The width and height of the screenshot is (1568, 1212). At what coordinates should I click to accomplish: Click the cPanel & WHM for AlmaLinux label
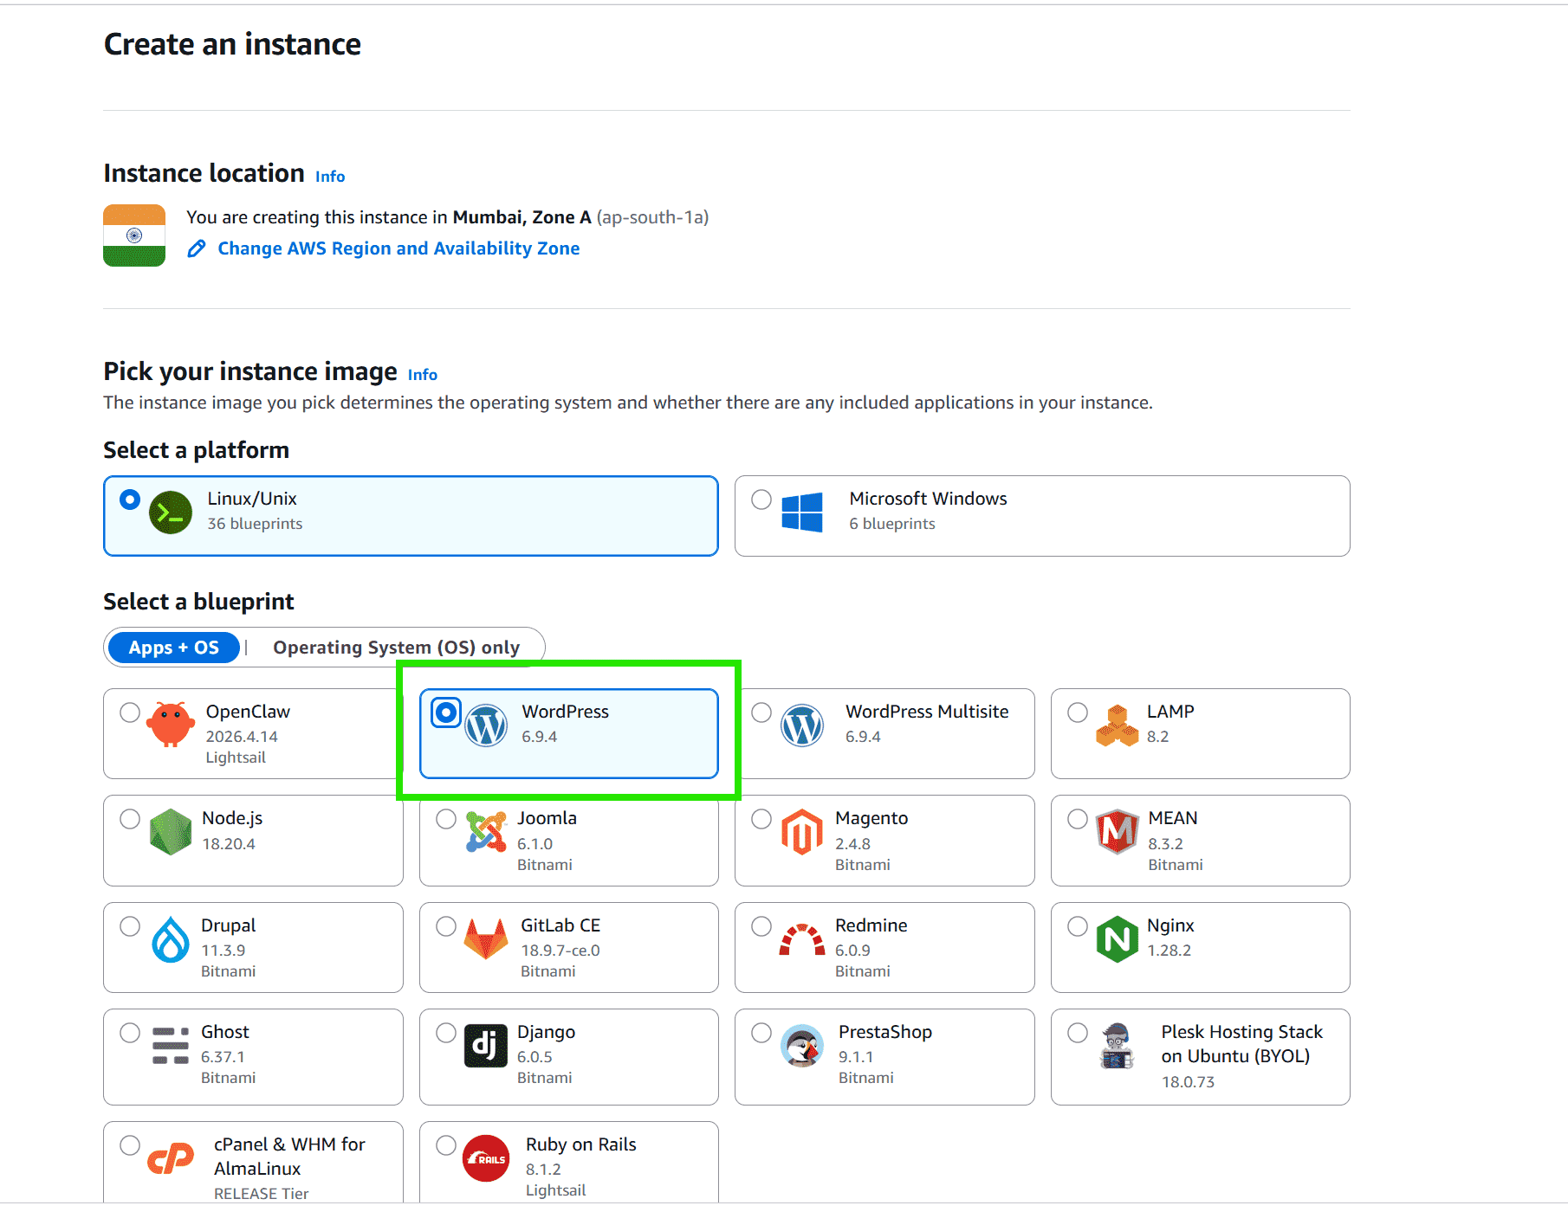tap(289, 1157)
